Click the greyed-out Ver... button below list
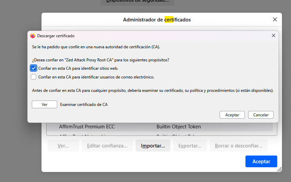 point(63,146)
